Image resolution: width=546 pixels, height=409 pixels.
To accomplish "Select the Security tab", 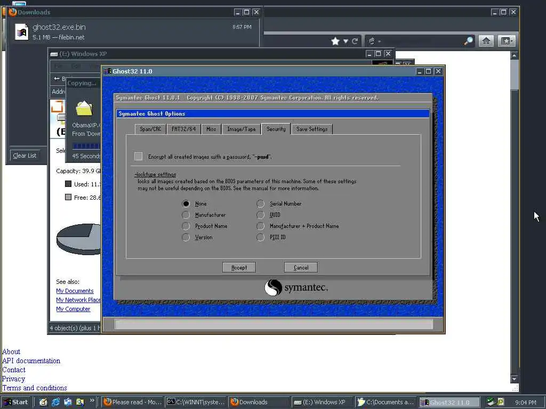I will (x=276, y=129).
